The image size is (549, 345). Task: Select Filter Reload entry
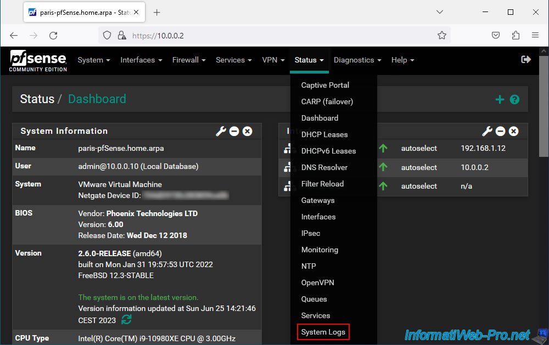(322, 184)
